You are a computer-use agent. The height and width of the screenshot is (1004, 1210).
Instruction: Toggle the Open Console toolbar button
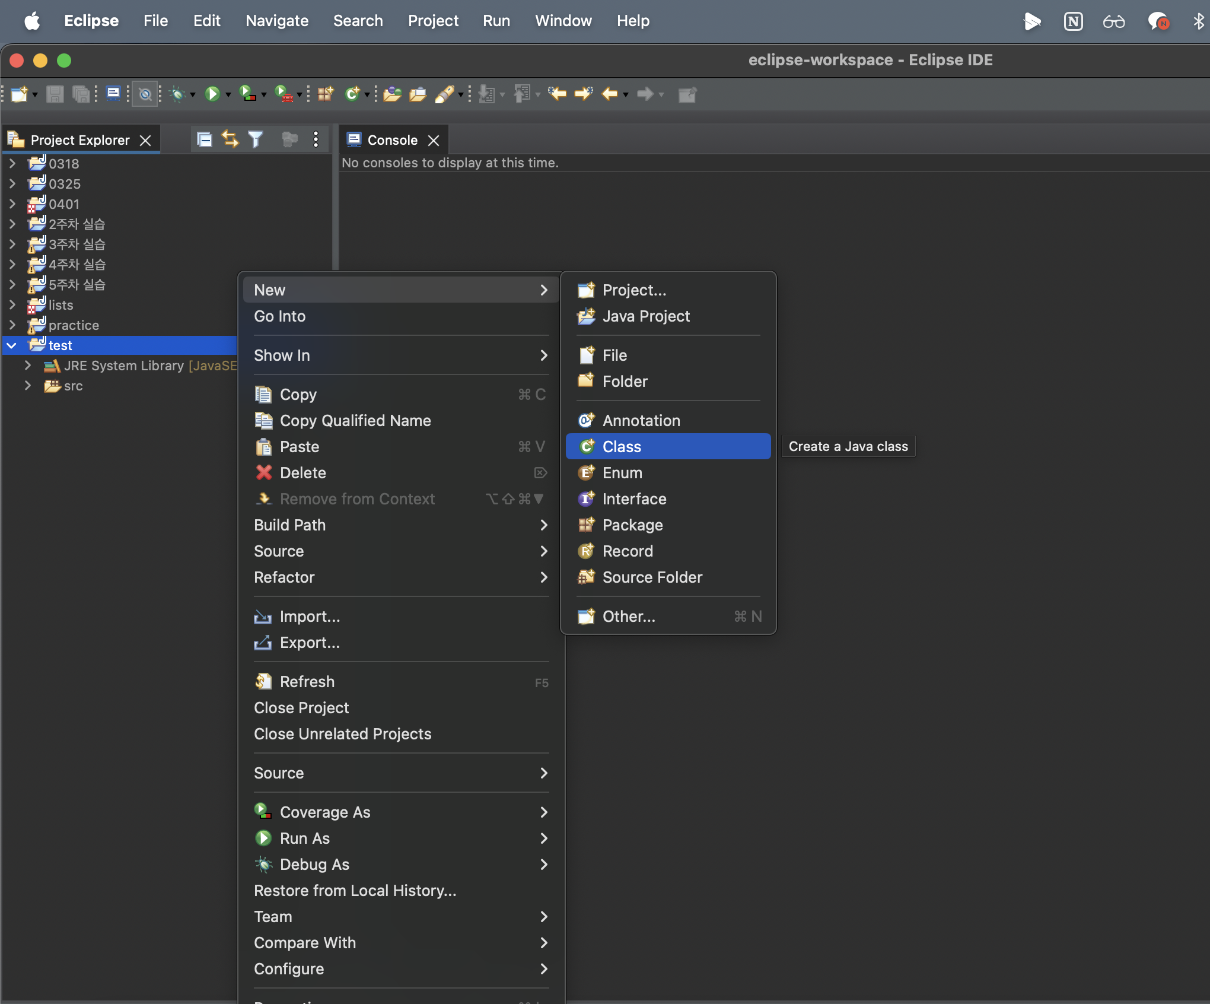113,94
